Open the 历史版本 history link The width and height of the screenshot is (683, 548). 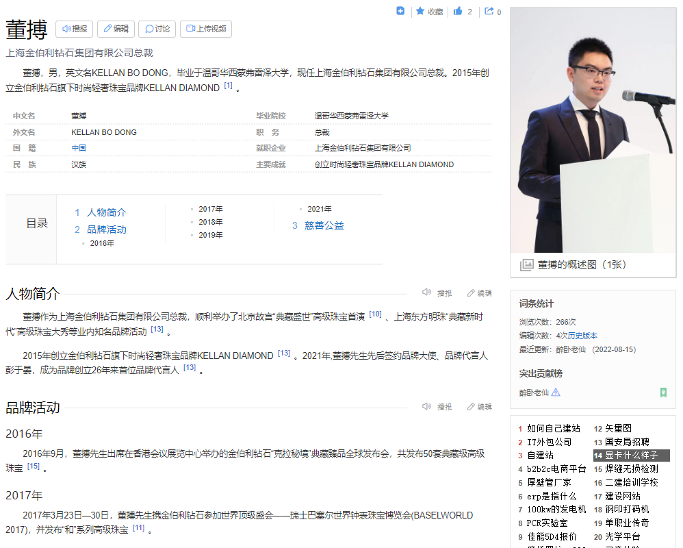click(x=582, y=336)
